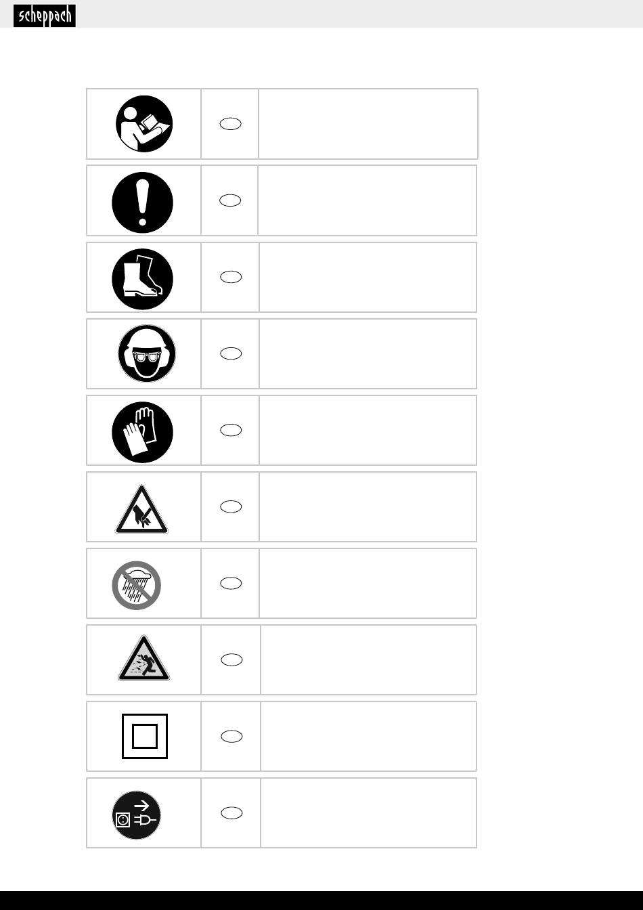This screenshot has height=910, width=643.
Task: Click the no rain exposure symbol
Action: click(137, 585)
